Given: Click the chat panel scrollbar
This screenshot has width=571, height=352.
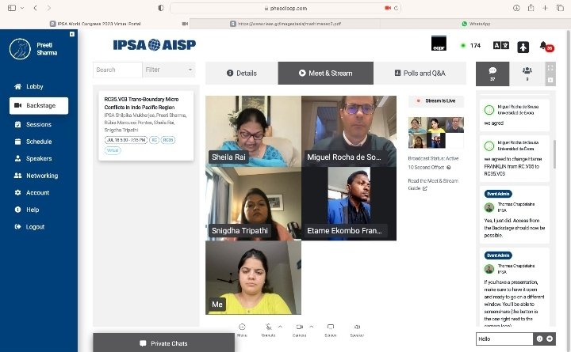Looking at the screenshot, I should (x=554, y=154).
